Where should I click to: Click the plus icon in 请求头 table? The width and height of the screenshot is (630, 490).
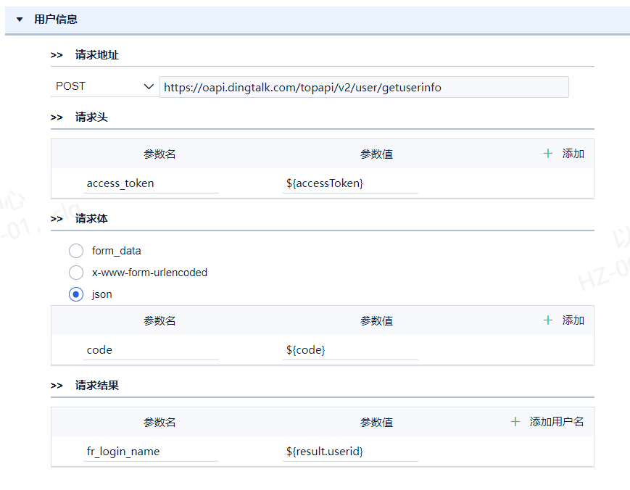(547, 154)
